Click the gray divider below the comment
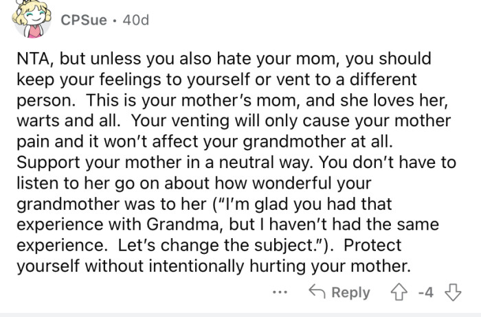Image resolution: width=481 pixels, height=317 pixels. [x=240, y=314]
